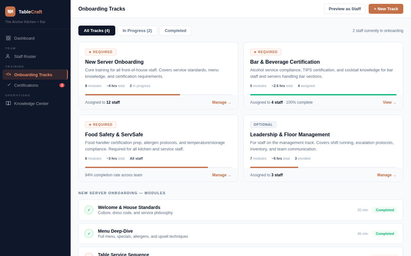The height and width of the screenshot is (256, 411).
Task: Create a track with + New Track
Action: click(386, 9)
